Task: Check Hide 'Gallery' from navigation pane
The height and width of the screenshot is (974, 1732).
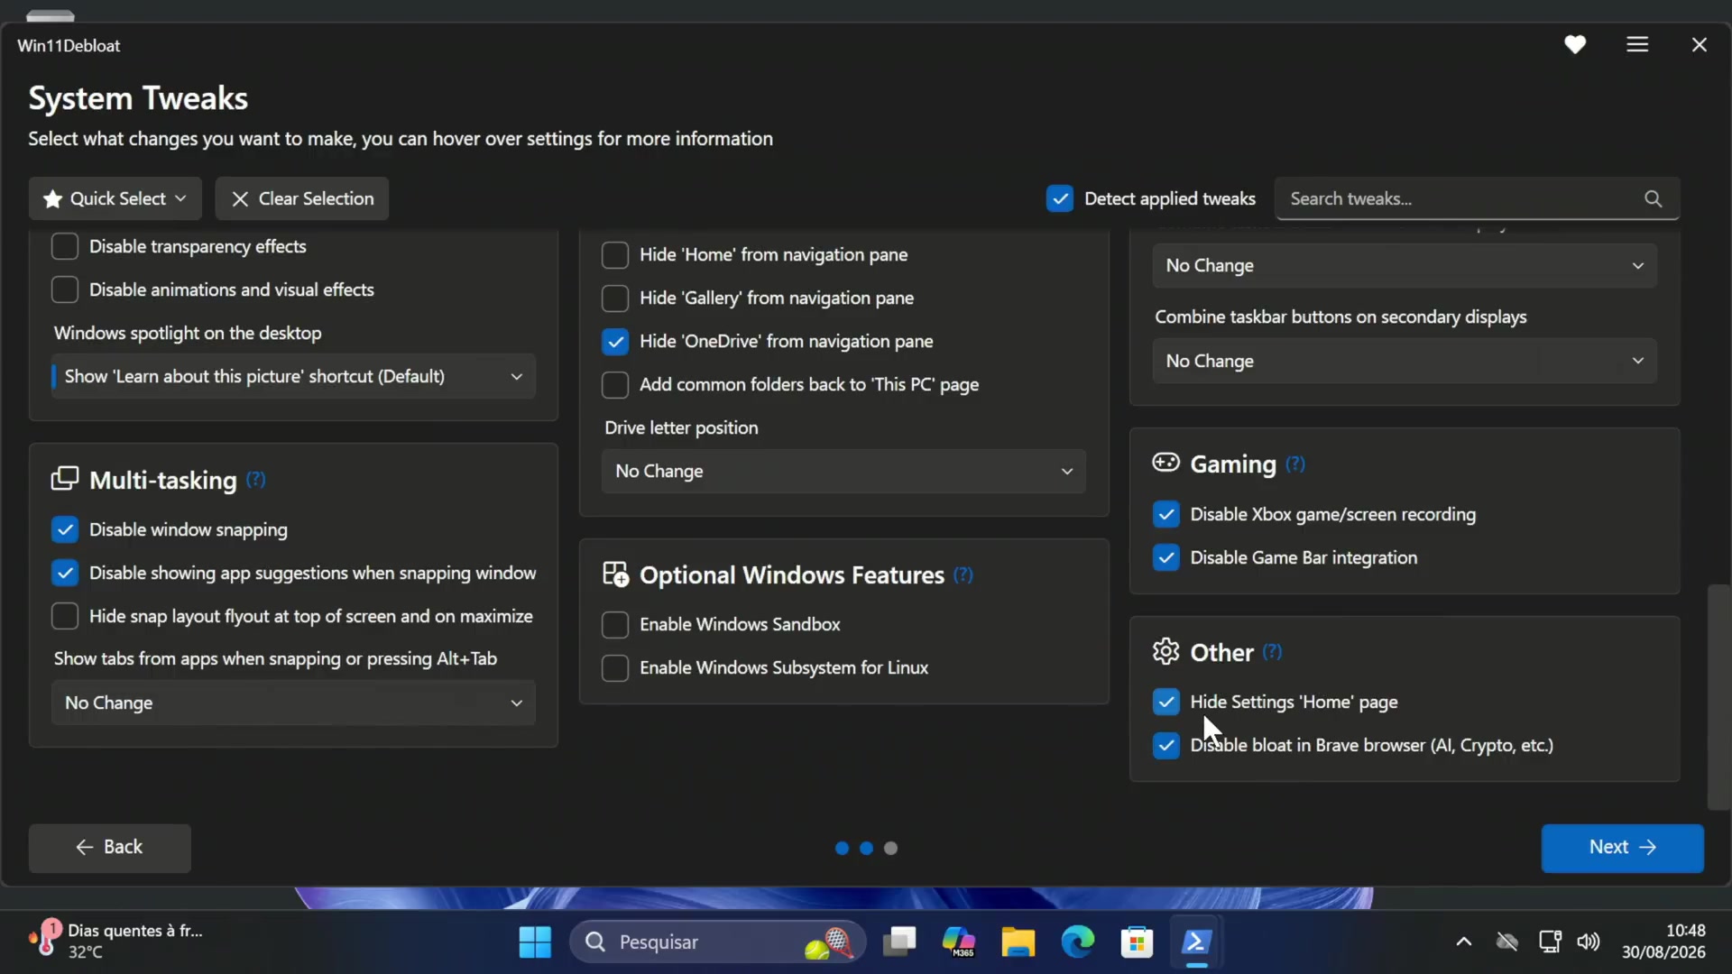Action: (x=615, y=298)
